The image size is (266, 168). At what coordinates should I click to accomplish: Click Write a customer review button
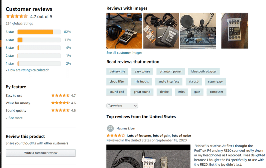pyautogui.click(x=41, y=153)
